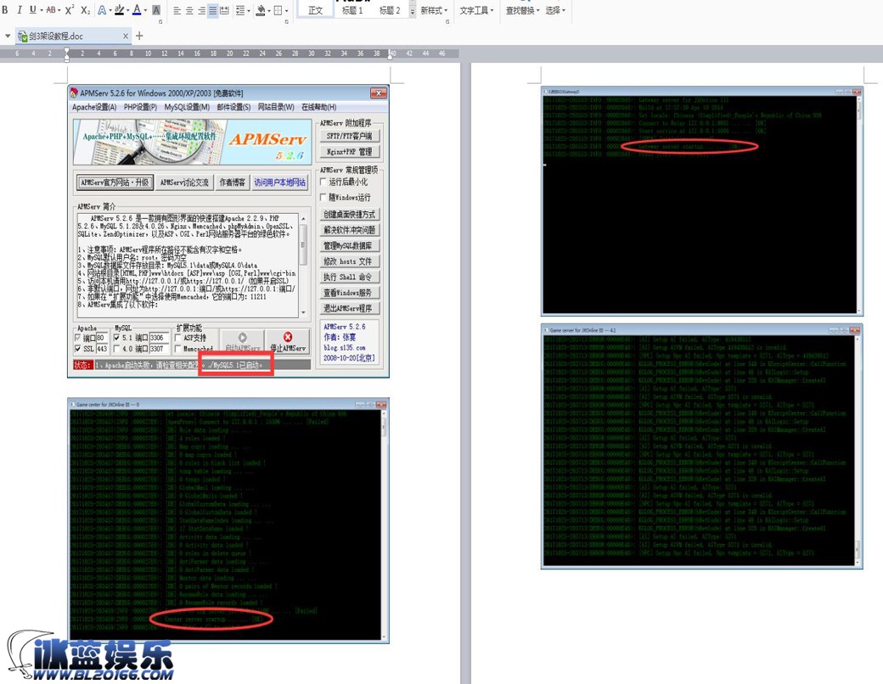This screenshot has width=883, height=684.
Task: Check 随Windows运行 in APMServ window
Action: [x=323, y=198]
